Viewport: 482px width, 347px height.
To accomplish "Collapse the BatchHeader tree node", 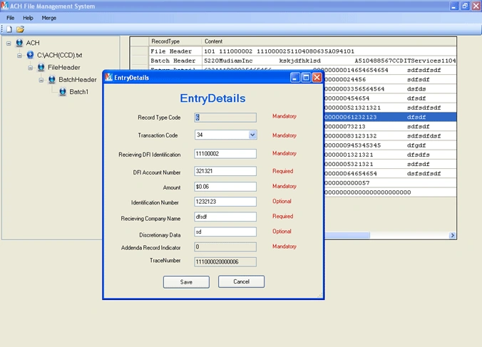I will point(41,80).
